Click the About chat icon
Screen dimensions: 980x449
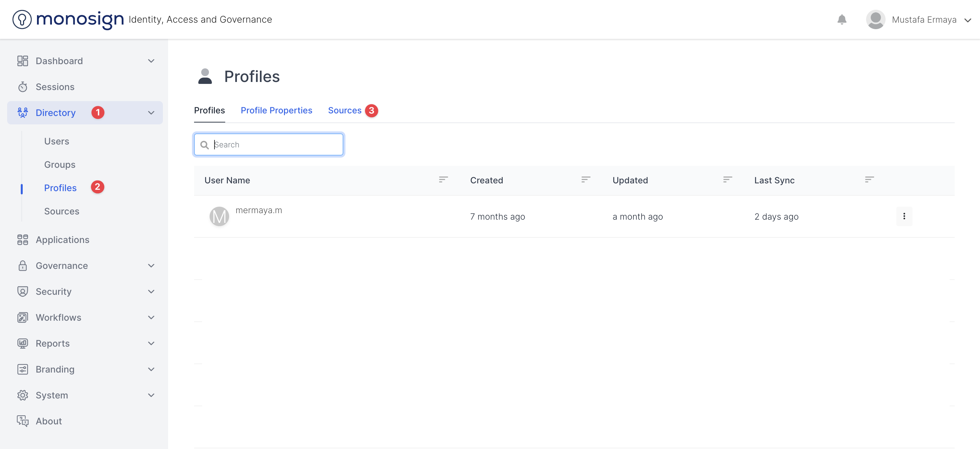coord(23,421)
